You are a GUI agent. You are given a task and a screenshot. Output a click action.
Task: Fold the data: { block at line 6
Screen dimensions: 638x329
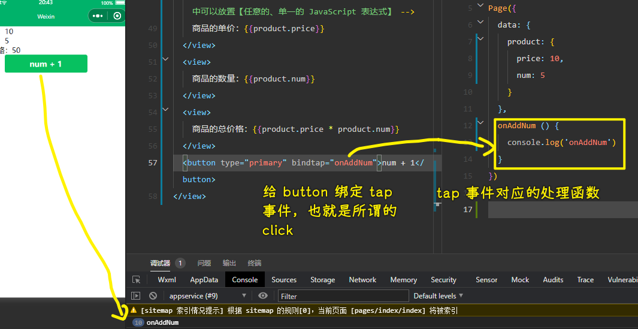click(x=480, y=22)
